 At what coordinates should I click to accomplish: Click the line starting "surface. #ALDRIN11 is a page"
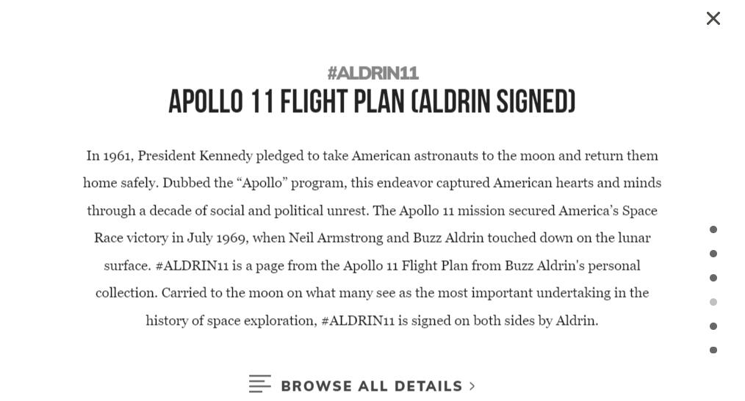click(372, 265)
